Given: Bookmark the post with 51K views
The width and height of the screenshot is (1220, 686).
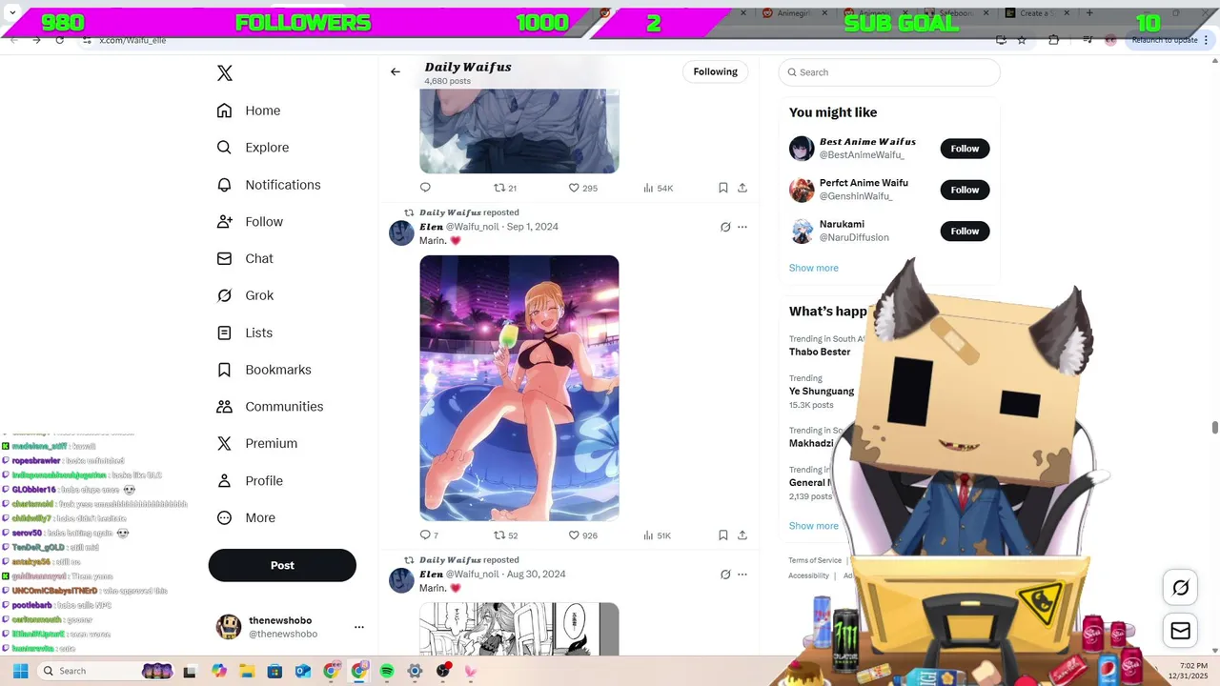Looking at the screenshot, I should click(x=723, y=535).
